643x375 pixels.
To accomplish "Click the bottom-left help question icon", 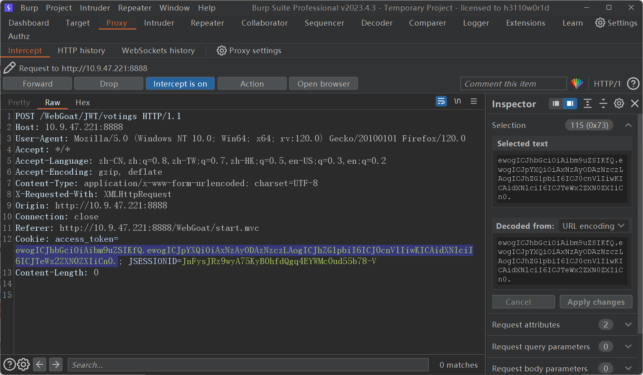I will click(x=9, y=364).
